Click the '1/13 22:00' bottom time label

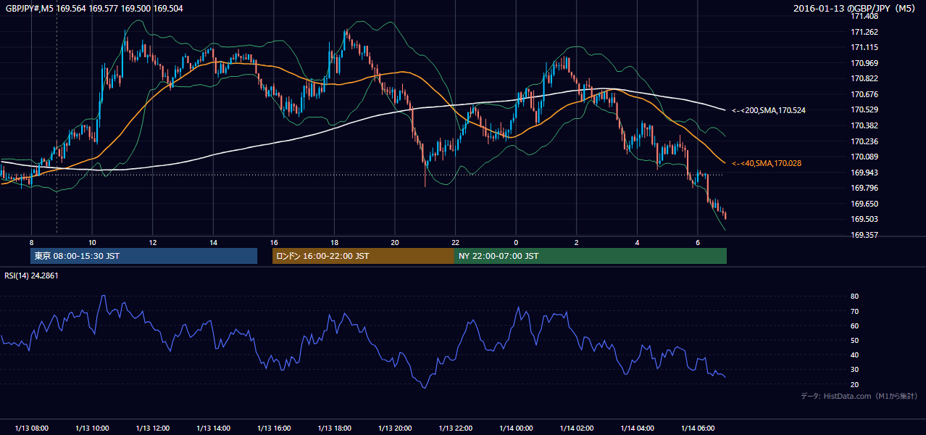tap(455, 428)
